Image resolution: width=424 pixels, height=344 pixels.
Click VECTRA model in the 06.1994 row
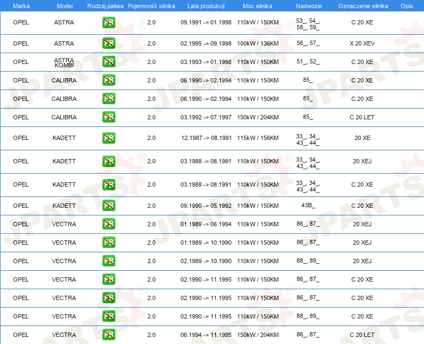coord(64,335)
